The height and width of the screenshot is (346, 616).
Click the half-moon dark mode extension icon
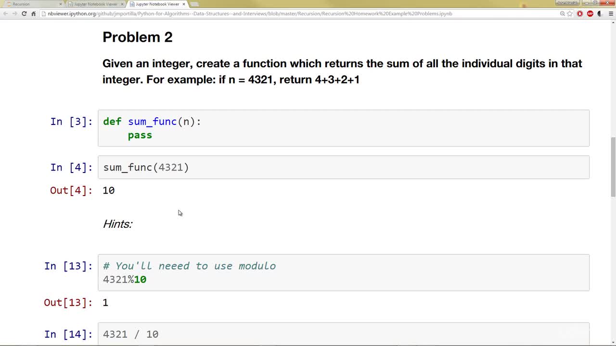click(600, 13)
